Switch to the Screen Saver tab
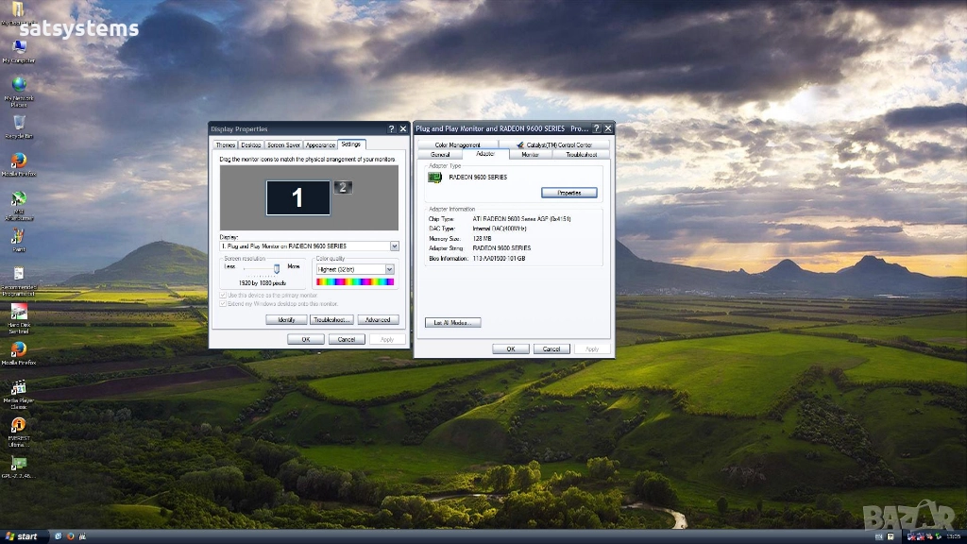The height and width of the screenshot is (544, 967). click(283, 145)
